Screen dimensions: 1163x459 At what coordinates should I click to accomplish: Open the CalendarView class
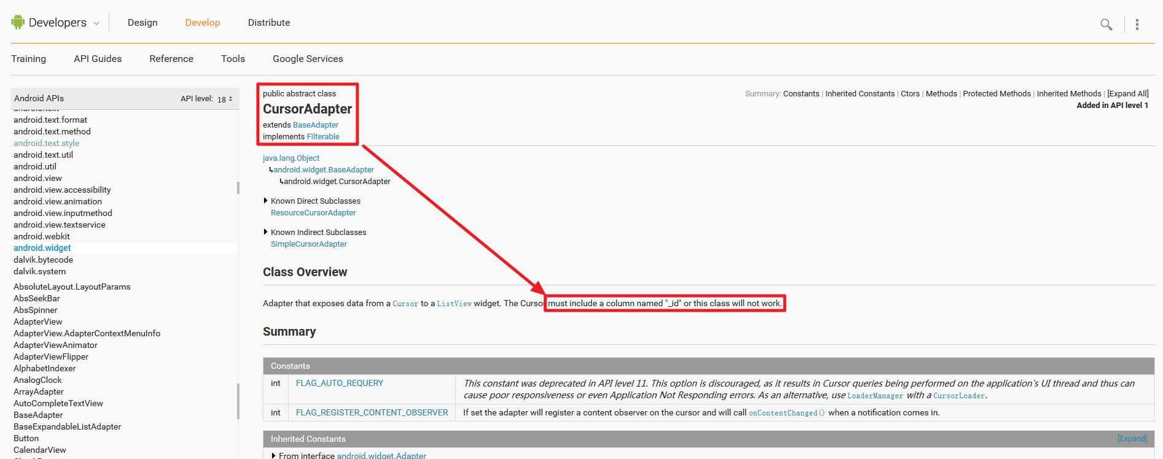(x=40, y=450)
